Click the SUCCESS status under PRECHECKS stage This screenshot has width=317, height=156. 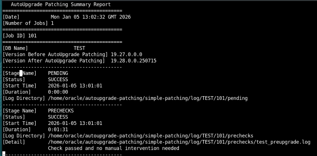(58, 117)
